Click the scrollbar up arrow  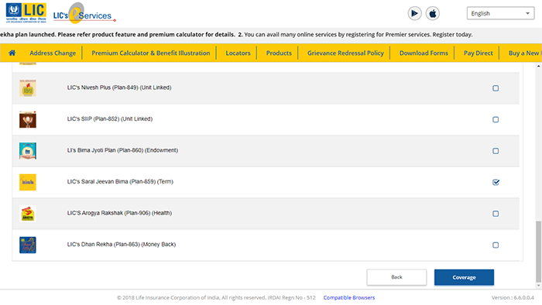(538, 66)
